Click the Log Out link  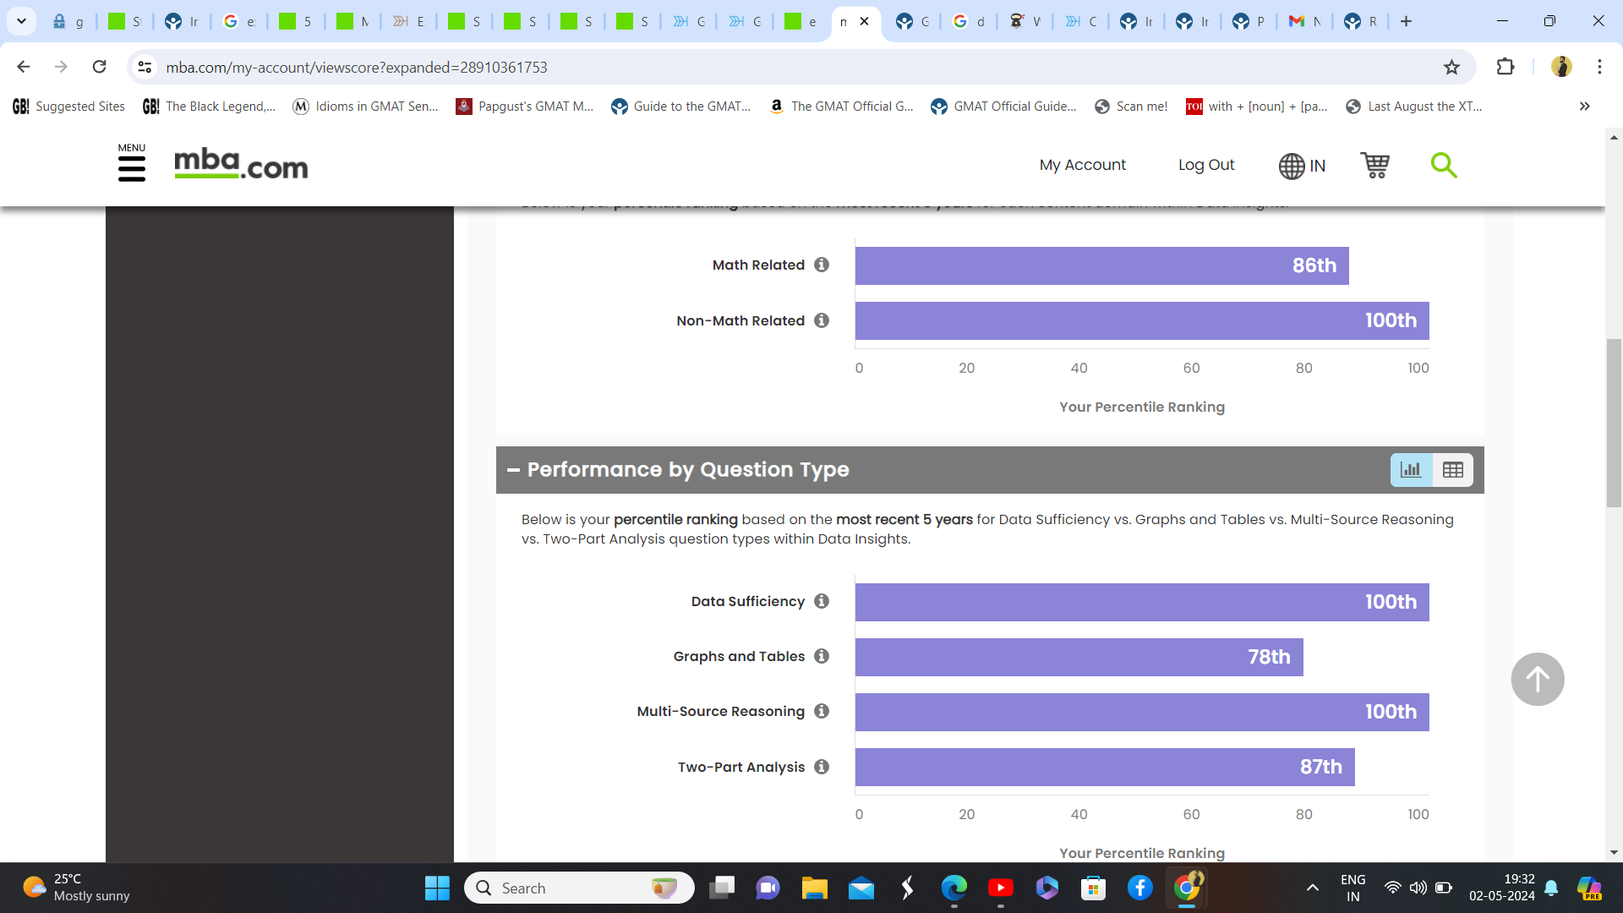tap(1206, 165)
